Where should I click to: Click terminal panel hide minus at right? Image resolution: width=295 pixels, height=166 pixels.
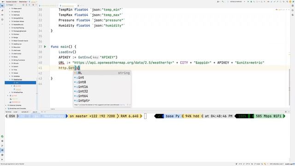click(x=289, y=112)
